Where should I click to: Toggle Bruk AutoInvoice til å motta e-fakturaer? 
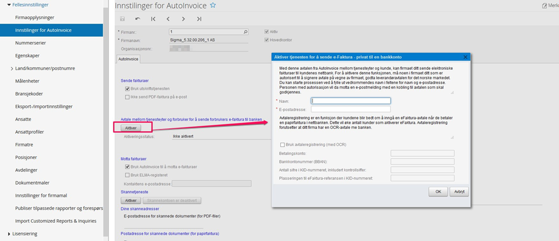127,167
